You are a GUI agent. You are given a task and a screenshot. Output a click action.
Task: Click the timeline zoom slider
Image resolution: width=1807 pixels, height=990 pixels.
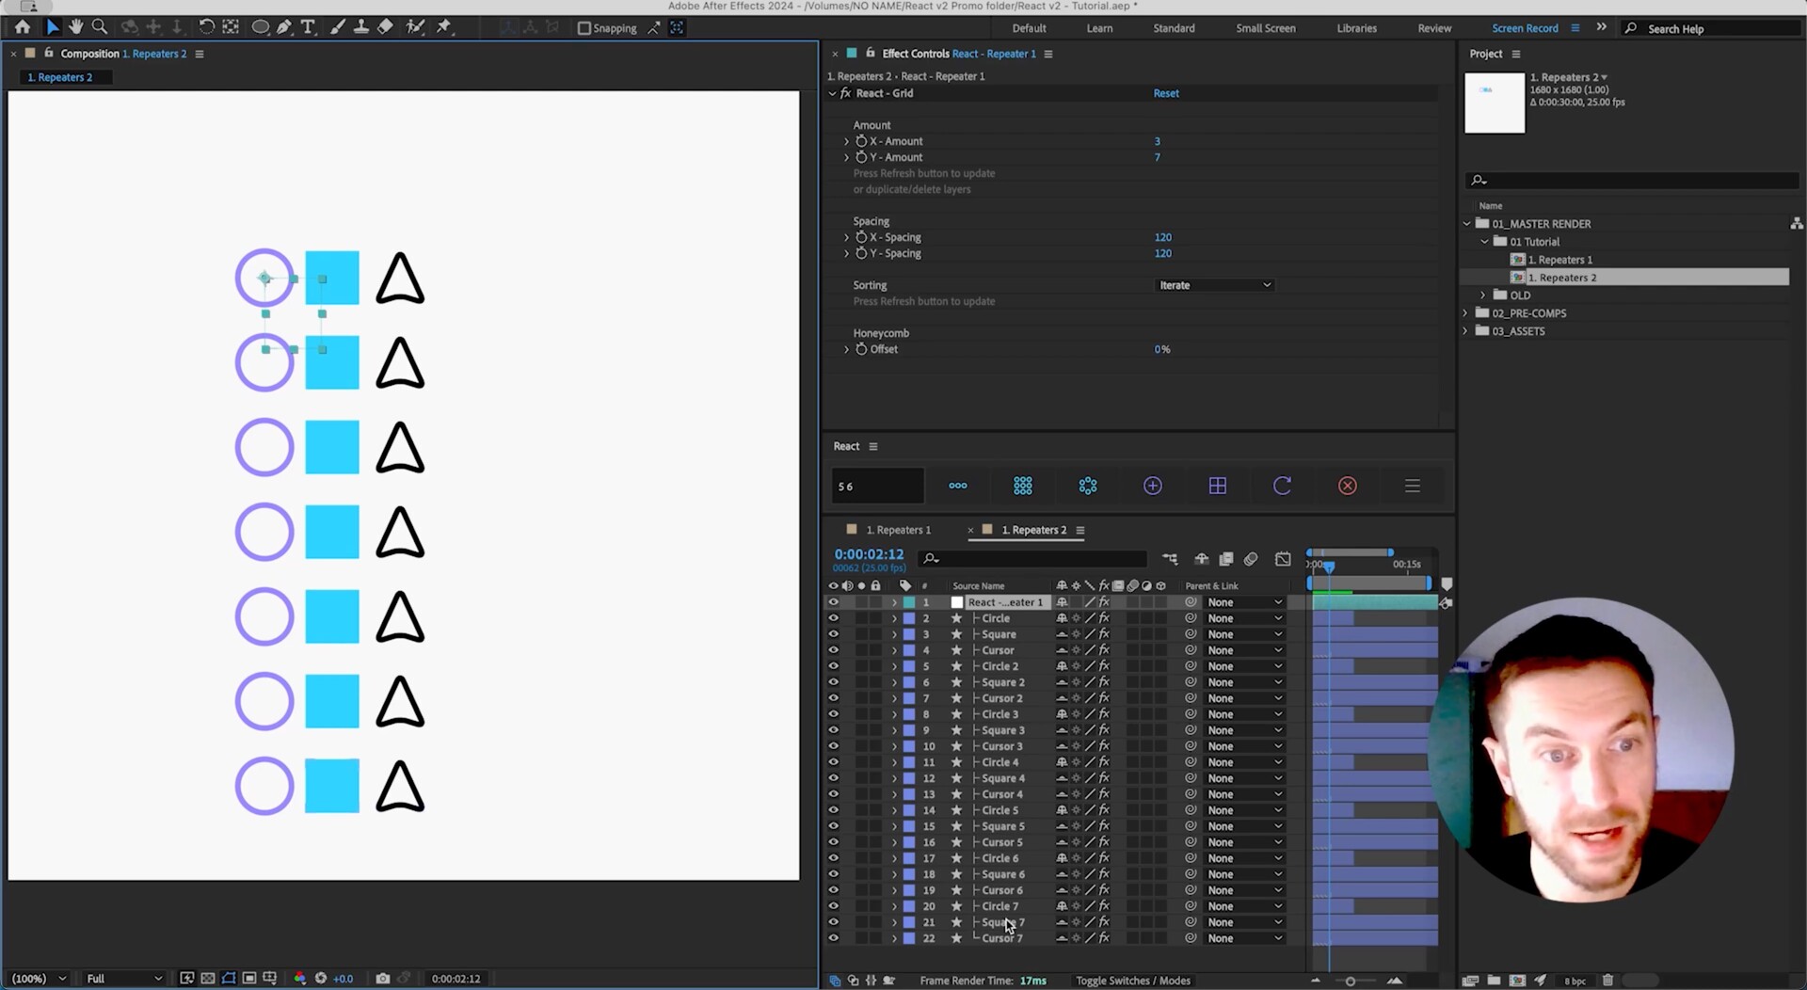(x=1350, y=981)
